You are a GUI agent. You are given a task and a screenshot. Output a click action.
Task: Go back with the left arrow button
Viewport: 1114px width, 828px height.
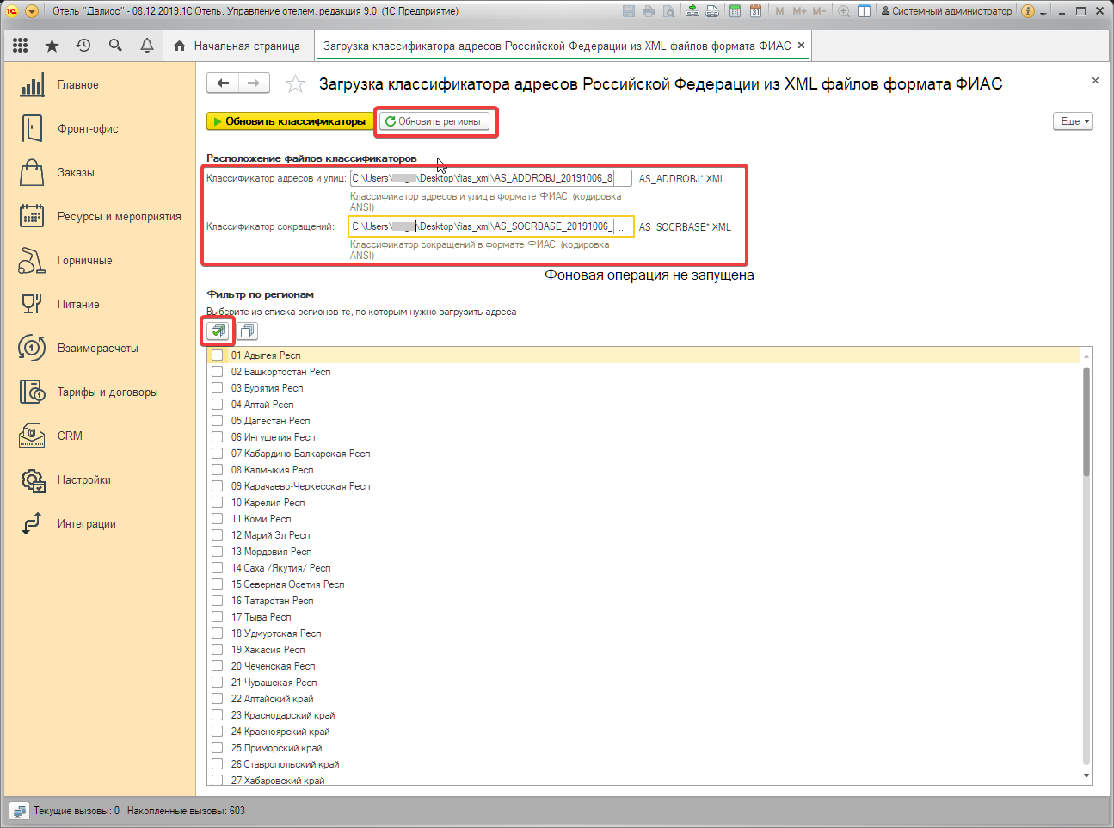click(223, 83)
